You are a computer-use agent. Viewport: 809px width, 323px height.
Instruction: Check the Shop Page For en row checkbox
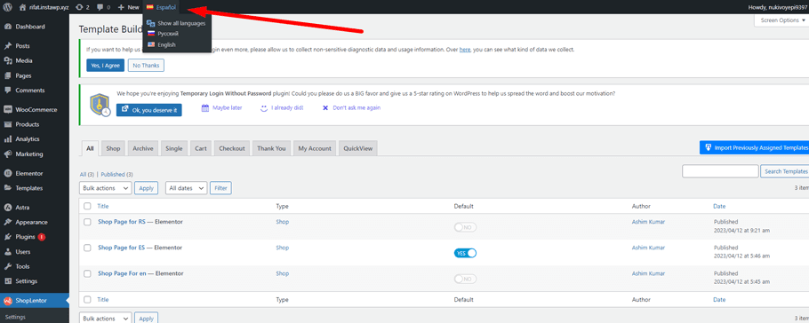(87, 273)
